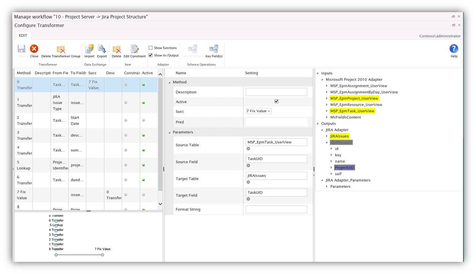Select row '1 Transfer' in the method table
476x274 pixels.
86,103
